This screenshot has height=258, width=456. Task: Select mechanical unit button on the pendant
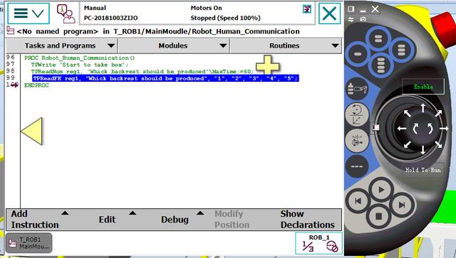point(358,89)
